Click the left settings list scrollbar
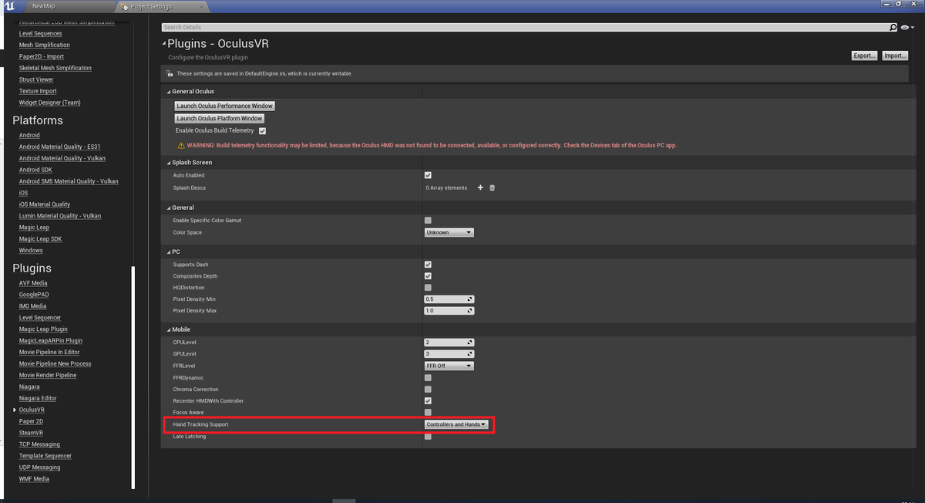The height and width of the screenshot is (503, 925). pyautogui.click(x=133, y=377)
